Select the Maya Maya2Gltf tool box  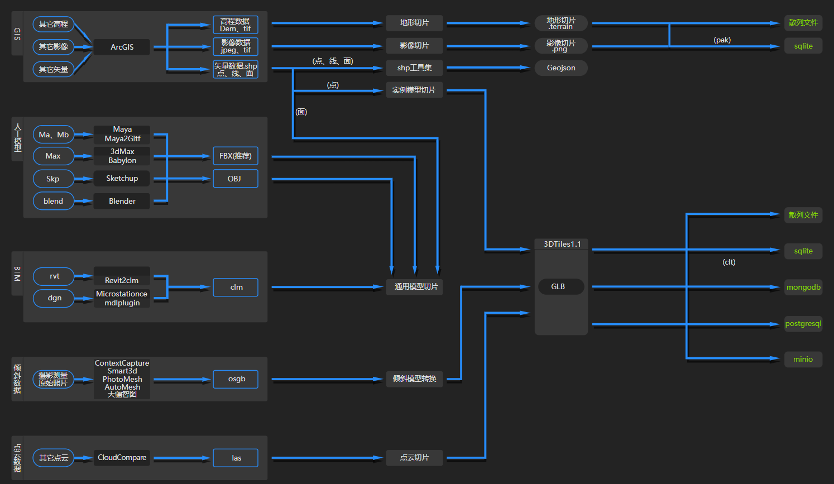pyautogui.click(x=122, y=134)
